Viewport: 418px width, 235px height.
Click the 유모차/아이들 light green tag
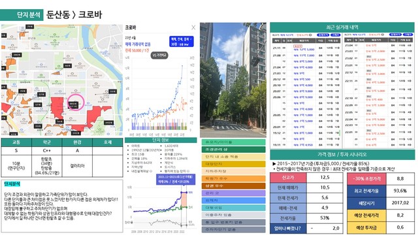tap(234, 142)
